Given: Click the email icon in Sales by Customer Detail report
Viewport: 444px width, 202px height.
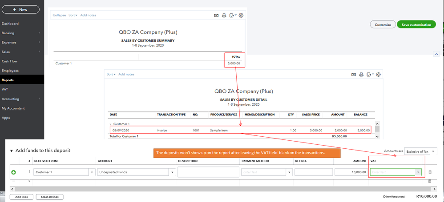Looking at the screenshot, I should 353,75.
